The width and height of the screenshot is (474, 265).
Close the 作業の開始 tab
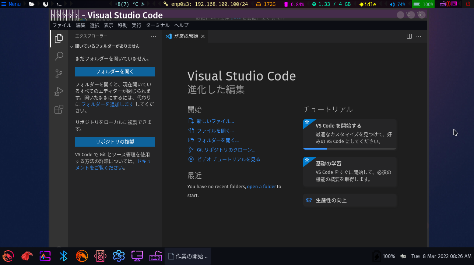click(203, 36)
